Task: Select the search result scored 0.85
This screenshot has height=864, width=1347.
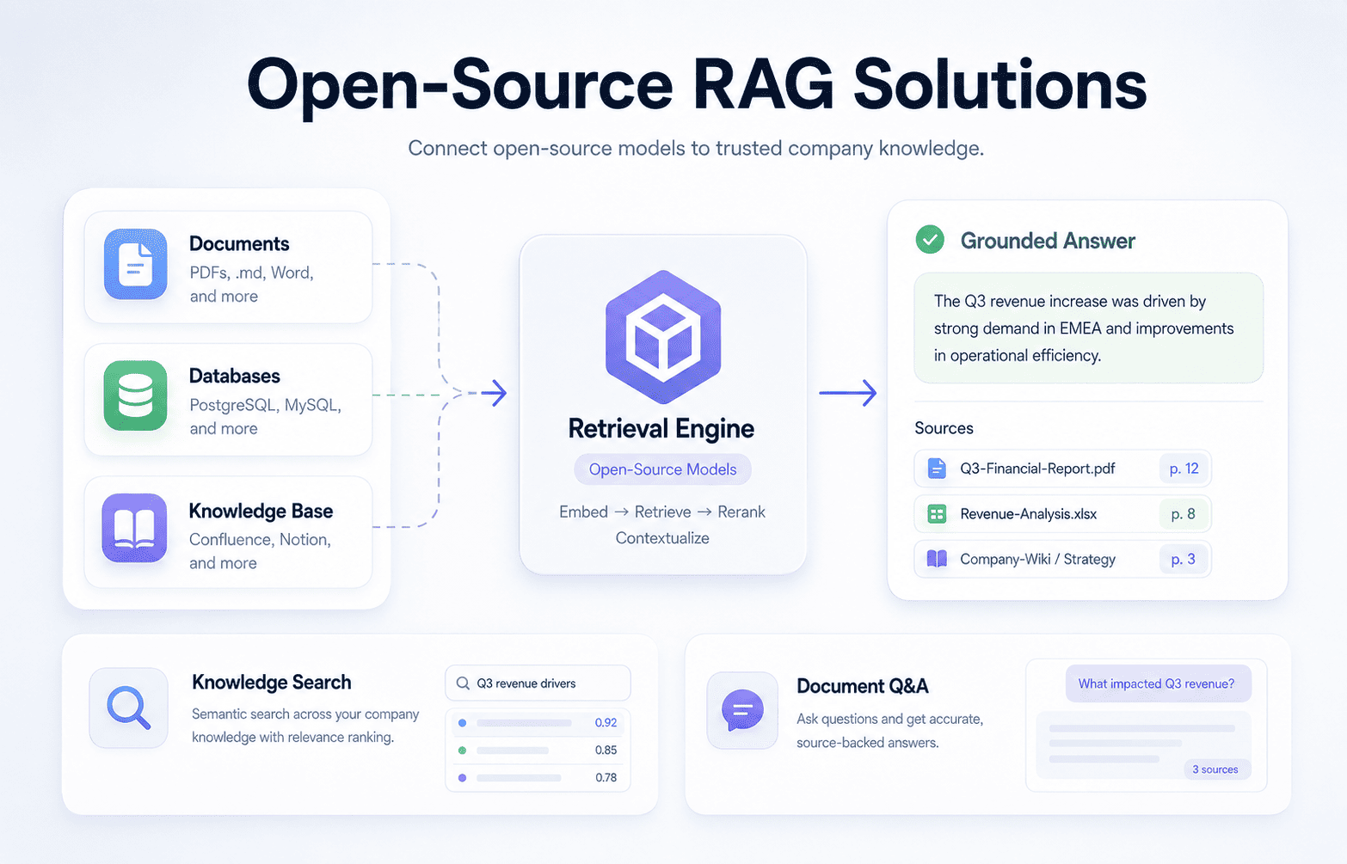Action: (538, 751)
